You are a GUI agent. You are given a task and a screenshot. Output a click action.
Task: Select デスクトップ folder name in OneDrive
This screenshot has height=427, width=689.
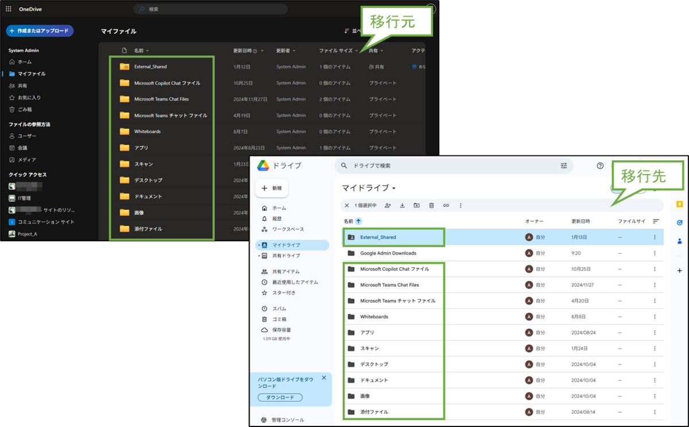coord(148,180)
